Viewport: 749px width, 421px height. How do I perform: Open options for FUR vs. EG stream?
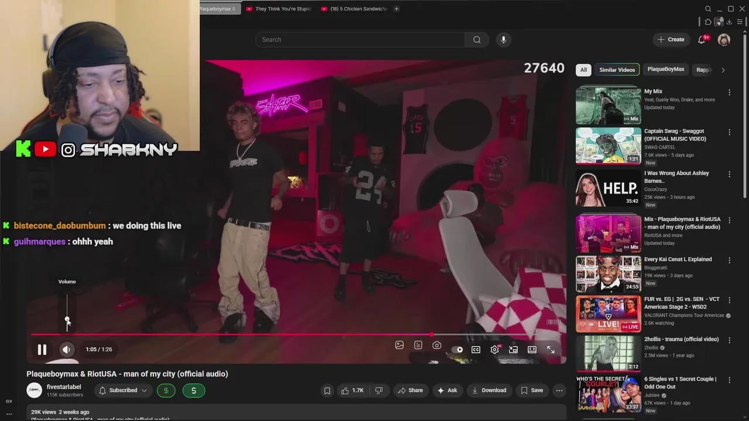click(x=729, y=300)
